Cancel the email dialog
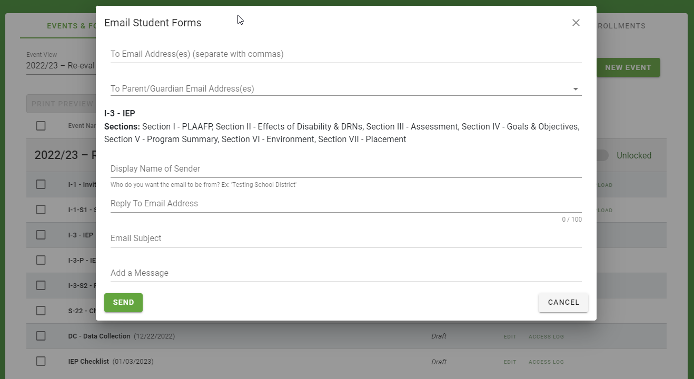Screen dimensions: 694x379 coord(563,303)
